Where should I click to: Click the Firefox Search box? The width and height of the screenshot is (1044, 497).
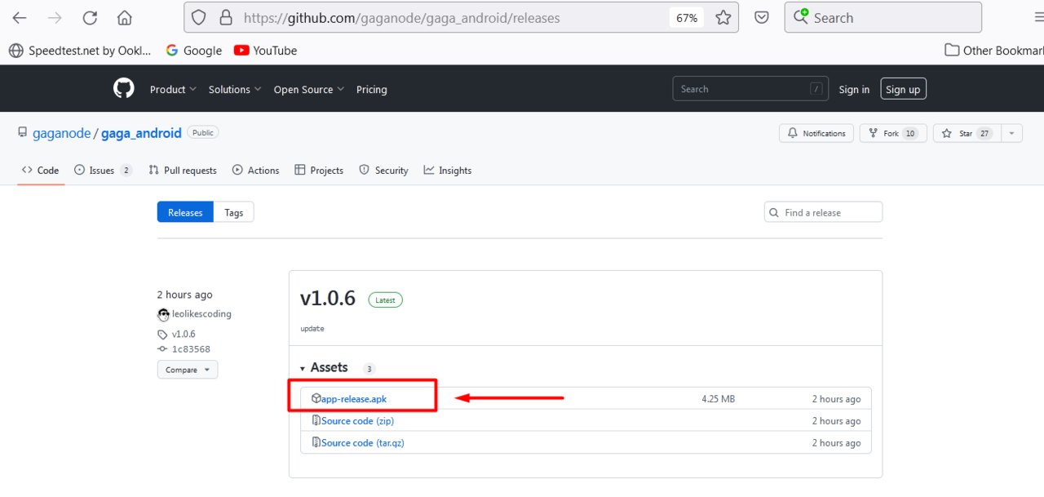tap(883, 18)
